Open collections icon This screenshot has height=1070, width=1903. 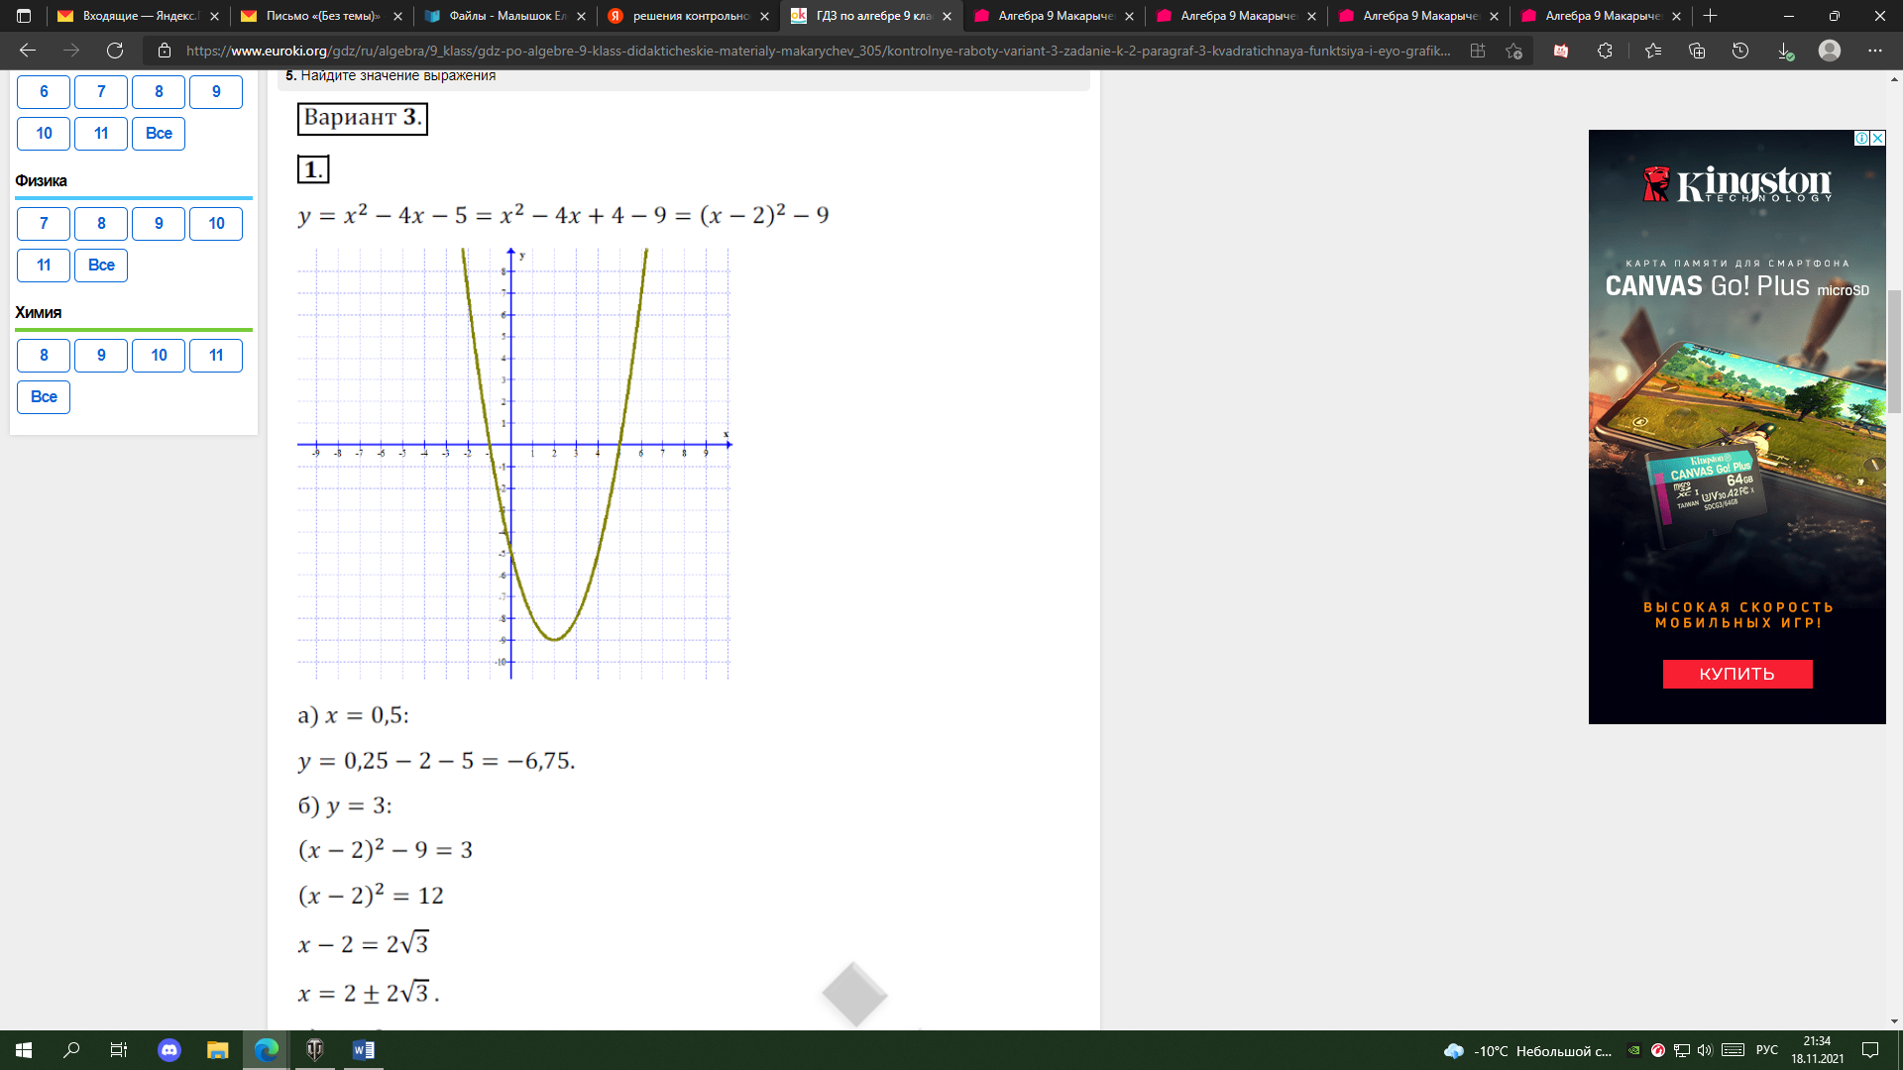(x=1696, y=51)
